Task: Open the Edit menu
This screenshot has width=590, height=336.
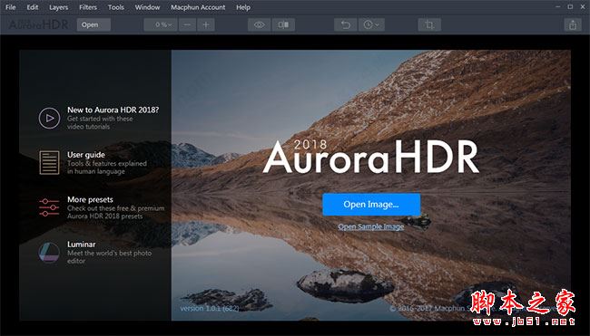Action: click(x=33, y=7)
